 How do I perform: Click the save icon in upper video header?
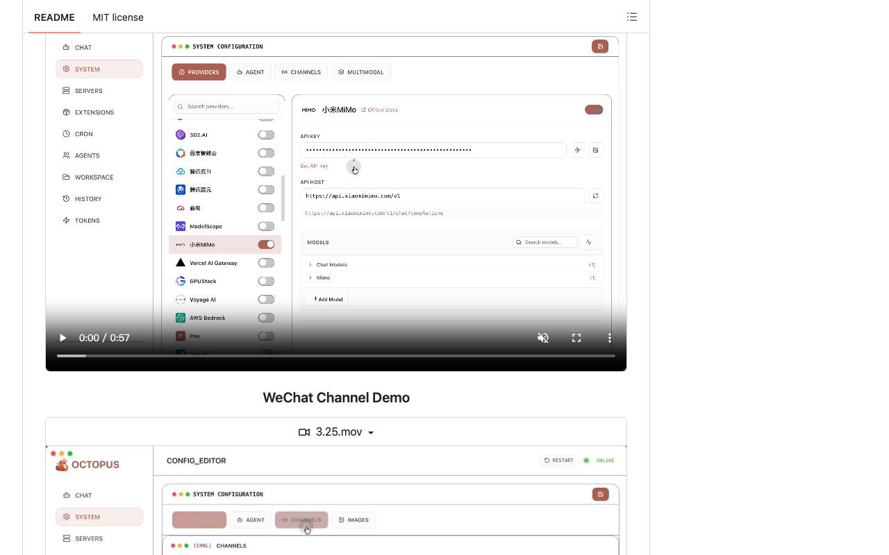600,46
